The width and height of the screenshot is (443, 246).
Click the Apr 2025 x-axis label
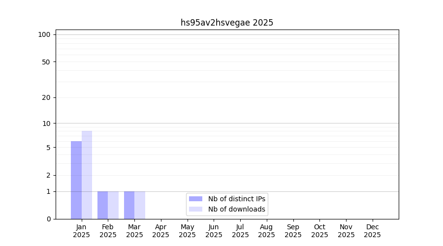point(161,231)
